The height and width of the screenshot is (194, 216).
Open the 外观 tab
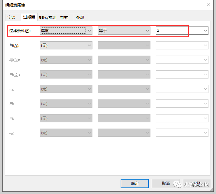81,17
